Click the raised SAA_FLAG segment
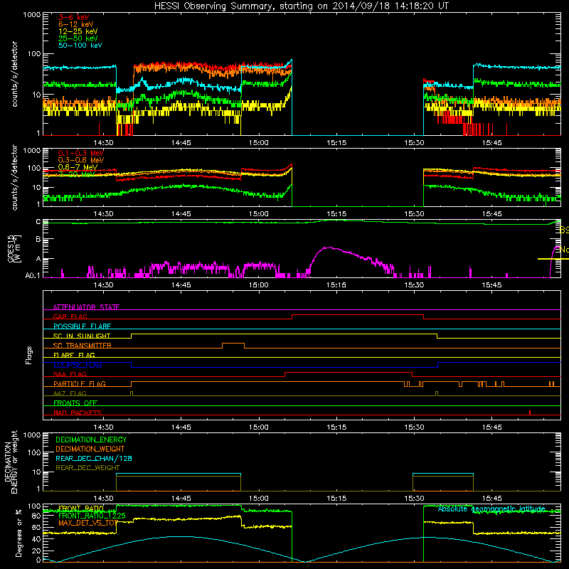569x569 pixels. click(349, 372)
